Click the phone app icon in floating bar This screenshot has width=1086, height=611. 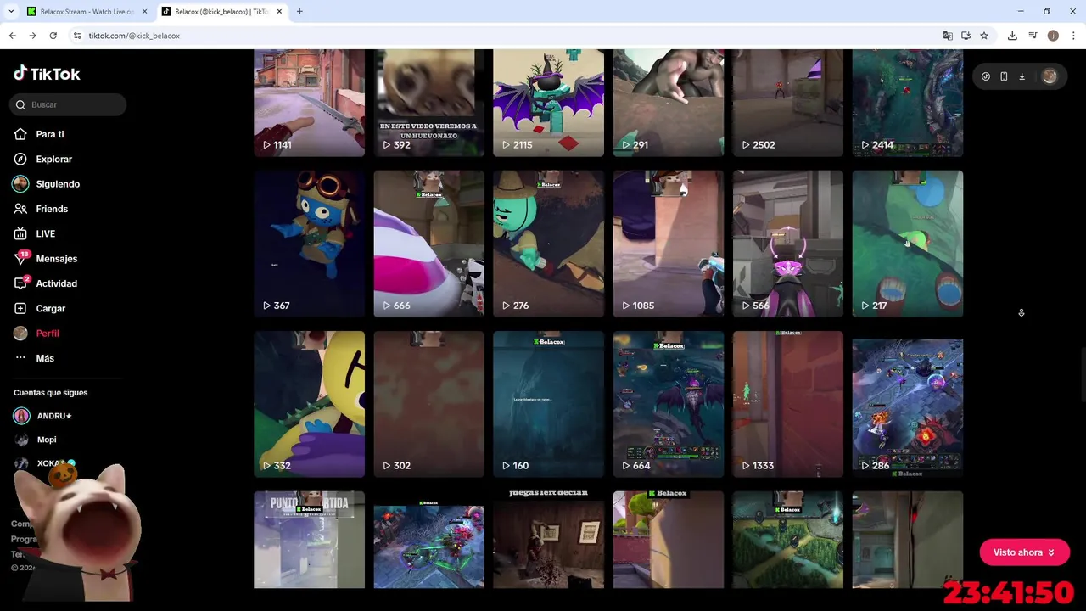(1004, 76)
